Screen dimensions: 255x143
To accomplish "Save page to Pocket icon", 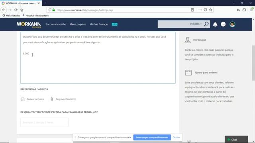I will 205,10.
